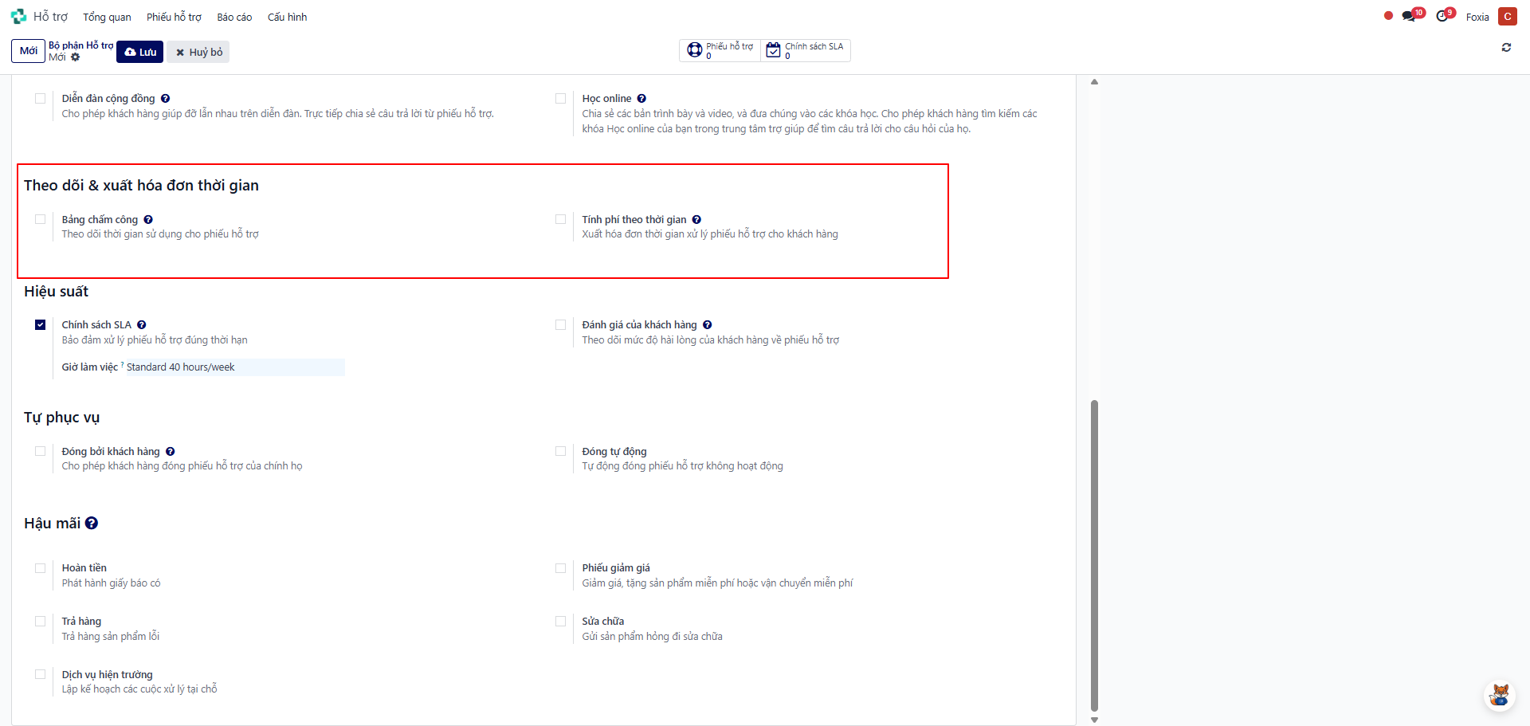This screenshot has width=1530, height=726.
Task: Click the Lưu save button
Action: point(140,52)
